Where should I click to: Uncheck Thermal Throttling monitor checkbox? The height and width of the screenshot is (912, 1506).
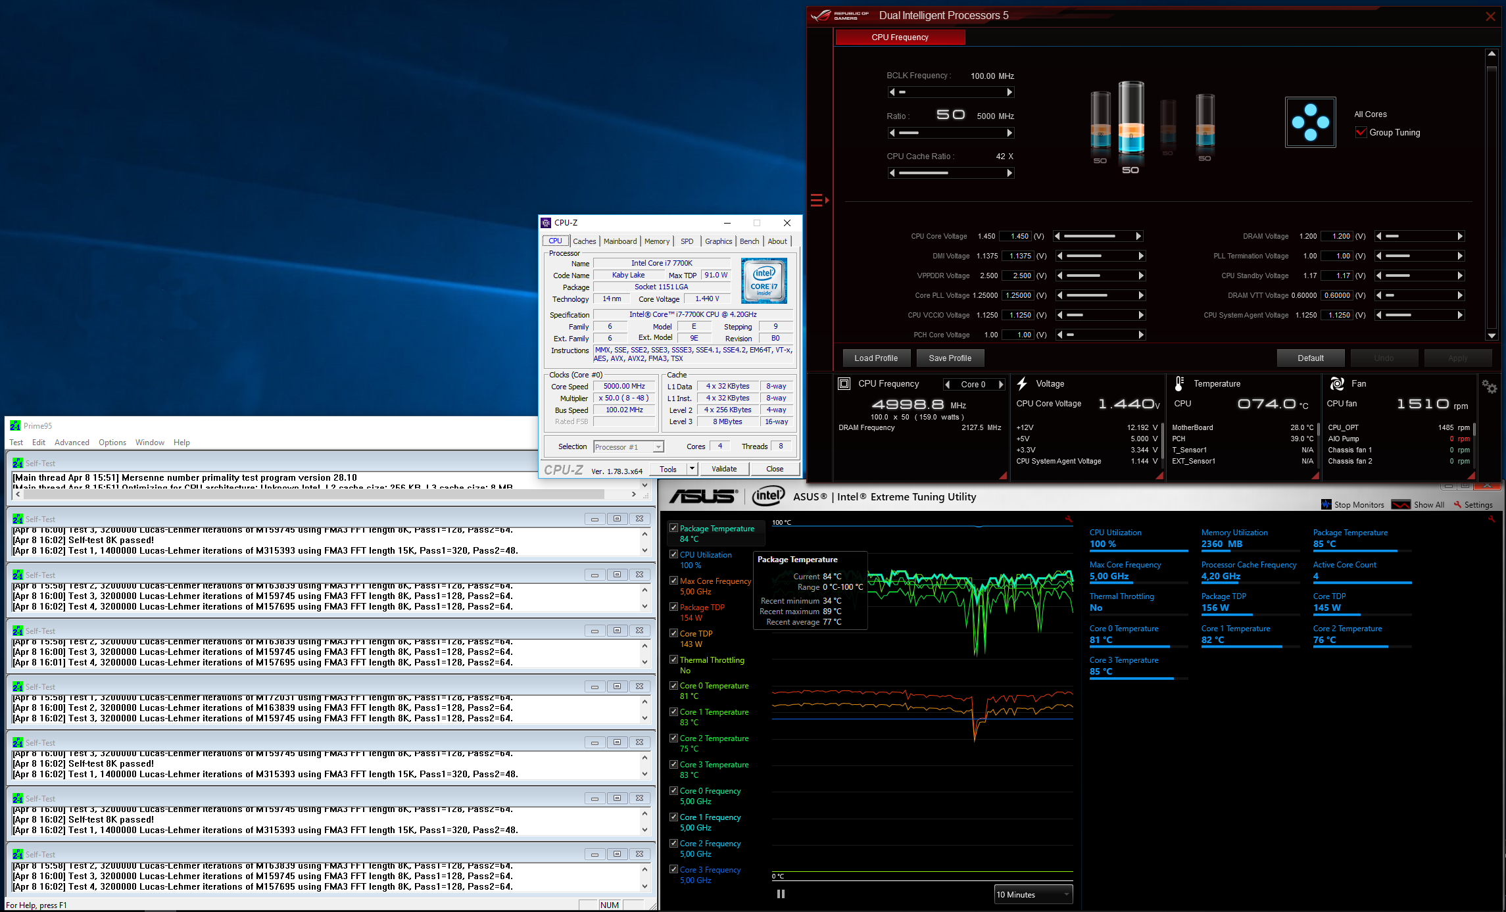(x=673, y=660)
